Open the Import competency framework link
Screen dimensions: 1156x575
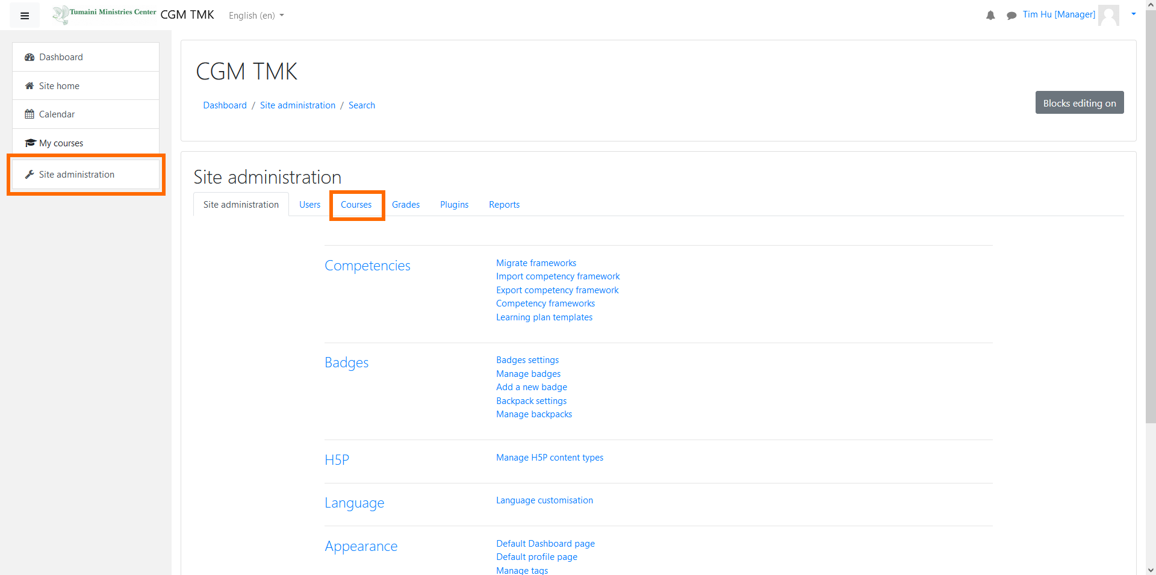[558, 276]
